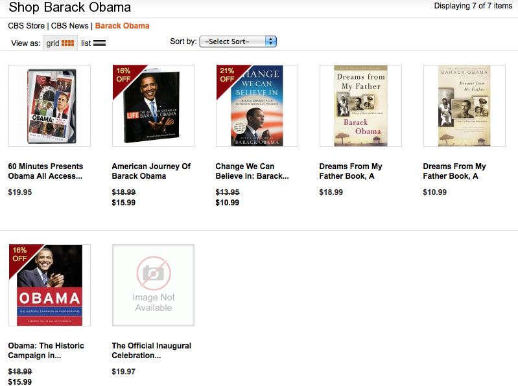518x386 pixels.
Task: Select Barack Obama breadcrumb link
Action: [123, 26]
